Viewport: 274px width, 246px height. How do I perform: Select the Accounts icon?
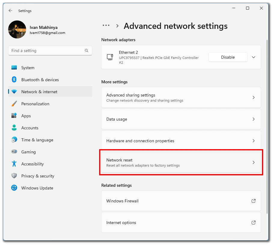(x=14, y=128)
